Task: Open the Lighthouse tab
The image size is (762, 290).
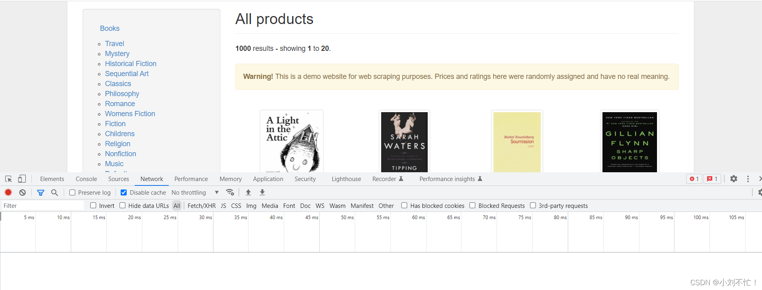Action: (346, 179)
